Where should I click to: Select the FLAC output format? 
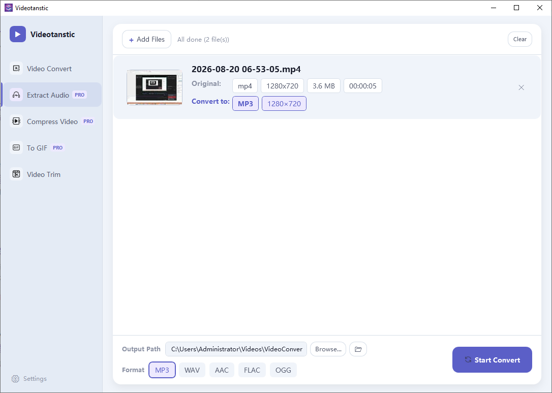252,370
